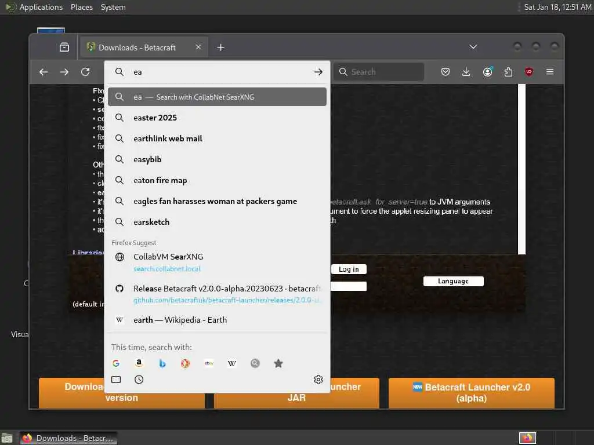Open search settings gear in dropdown
The height and width of the screenshot is (445, 594).
click(318, 380)
